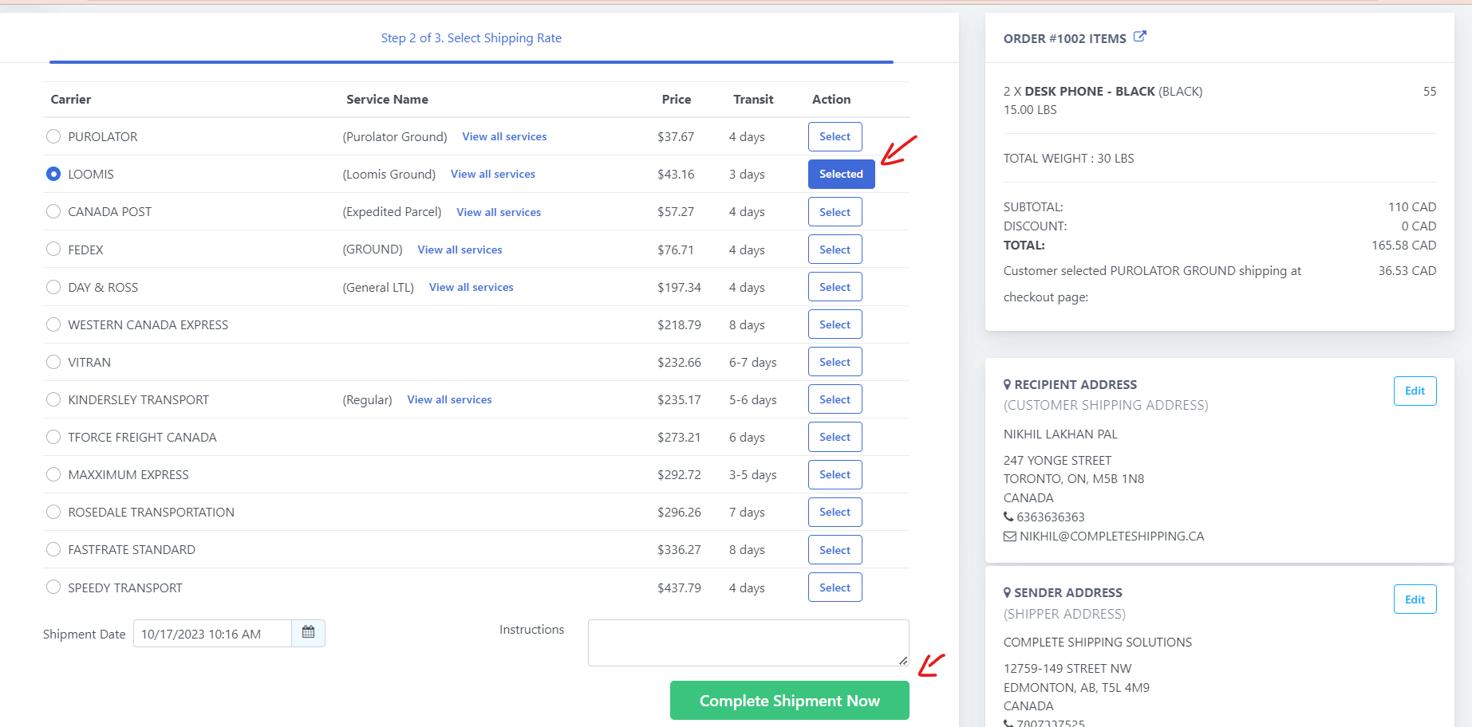This screenshot has width=1472, height=727.
Task: Grab the Instructions box resize handle
Action: tap(903, 660)
